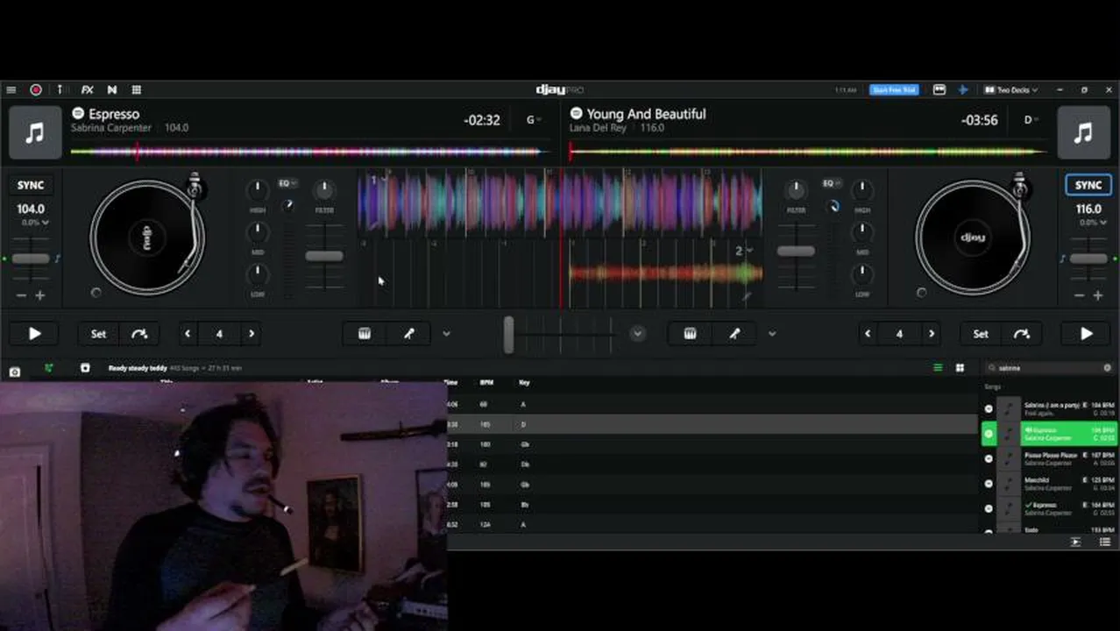Click right deck tempo slider handle
1120x631 pixels.
[x=1088, y=259]
